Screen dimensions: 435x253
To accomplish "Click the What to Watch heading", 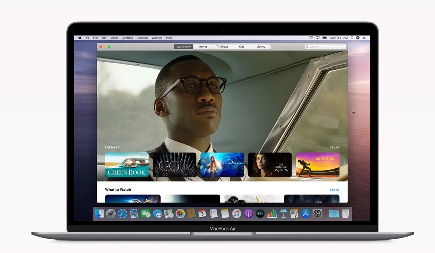I will [118, 190].
